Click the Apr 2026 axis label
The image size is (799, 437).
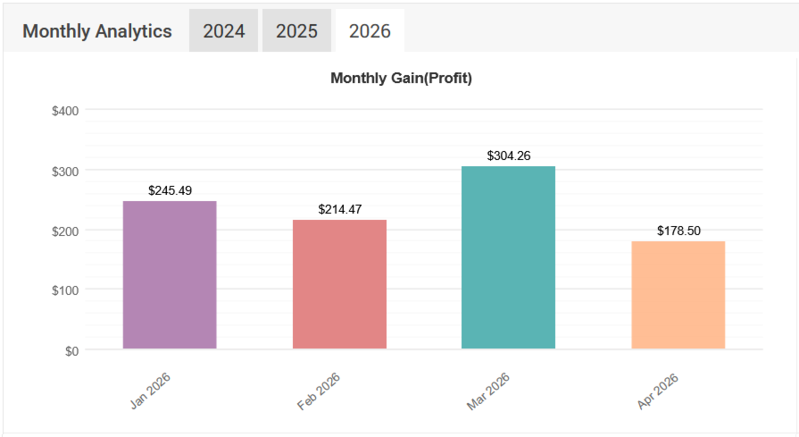659,391
